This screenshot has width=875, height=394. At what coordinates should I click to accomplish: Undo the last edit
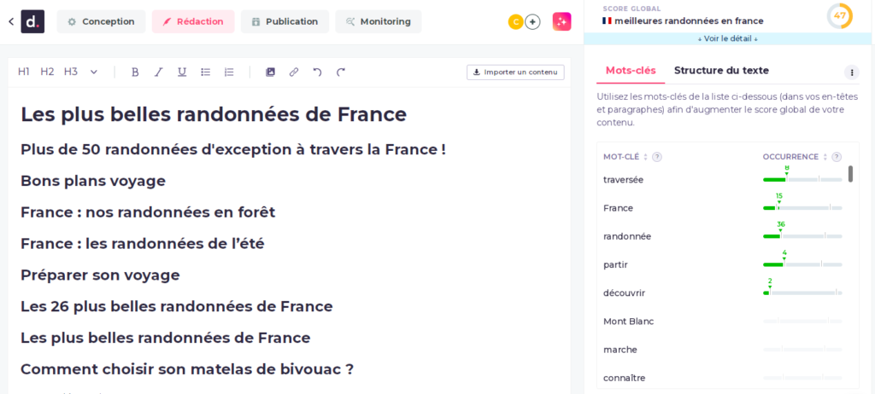click(x=317, y=72)
